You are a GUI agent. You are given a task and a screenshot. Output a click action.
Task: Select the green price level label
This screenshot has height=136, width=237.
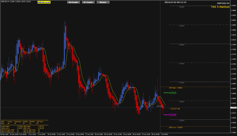(x=173, y=93)
